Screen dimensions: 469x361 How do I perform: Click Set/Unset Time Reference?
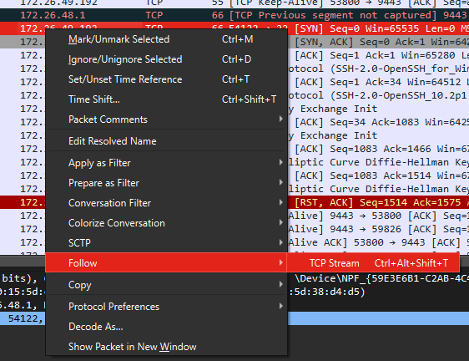point(166,79)
